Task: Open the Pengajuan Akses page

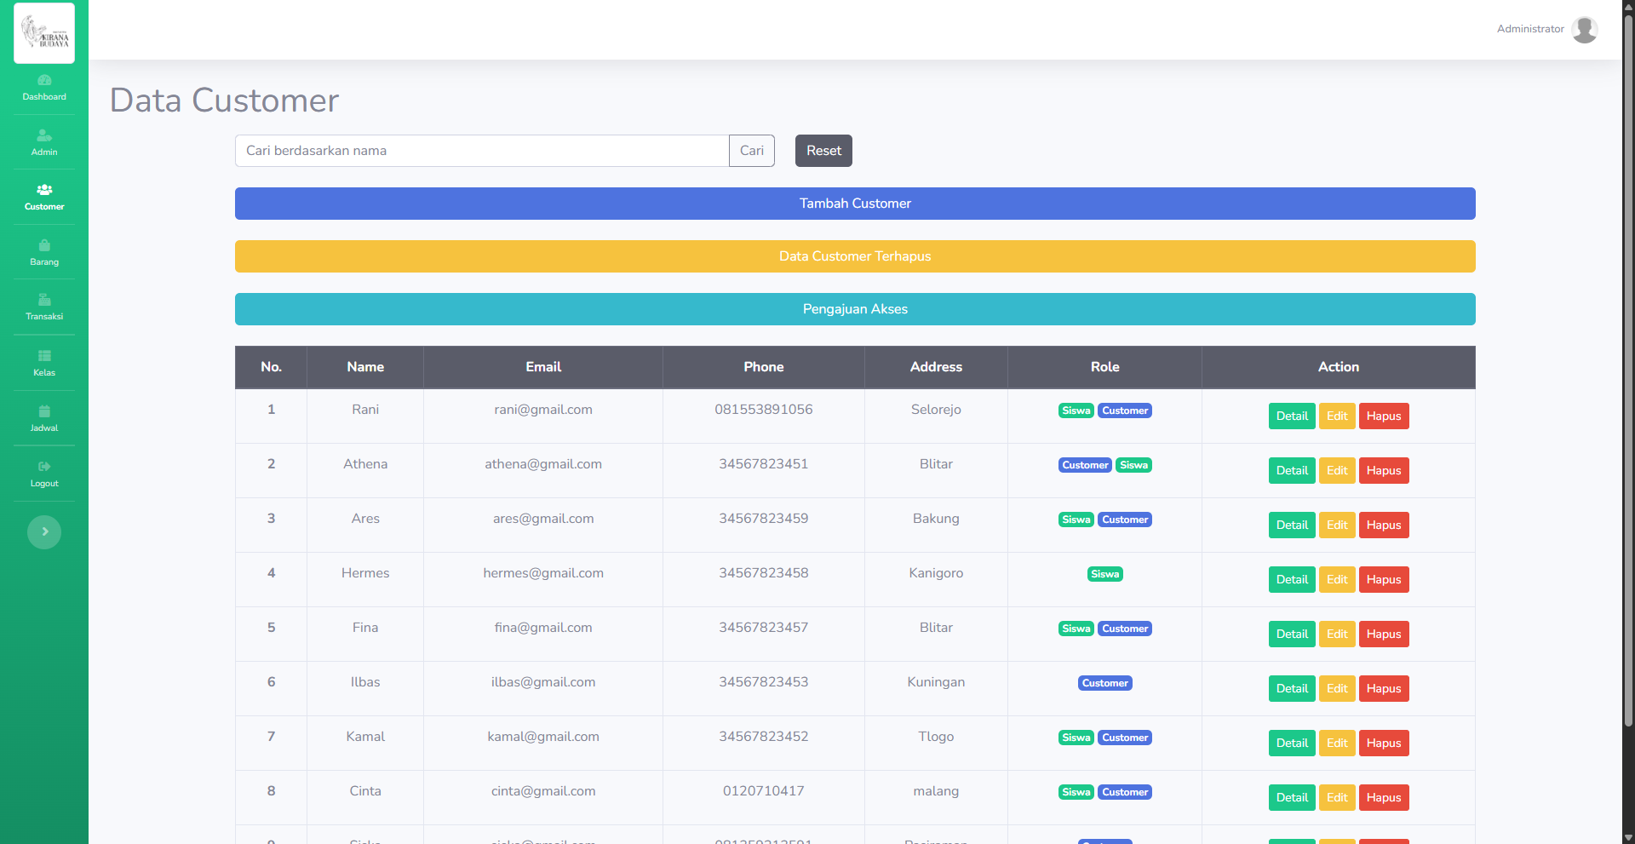Action: (x=855, y=309)
